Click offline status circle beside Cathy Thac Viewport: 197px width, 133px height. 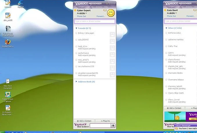[166, 46]
